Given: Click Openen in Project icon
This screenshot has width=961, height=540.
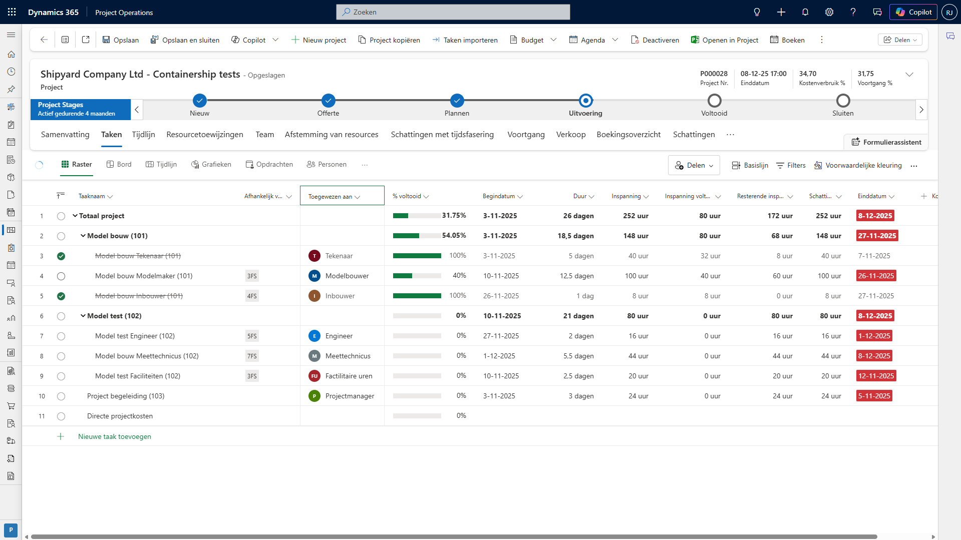Looking at the screenshot, I should (x=695, y=40).
